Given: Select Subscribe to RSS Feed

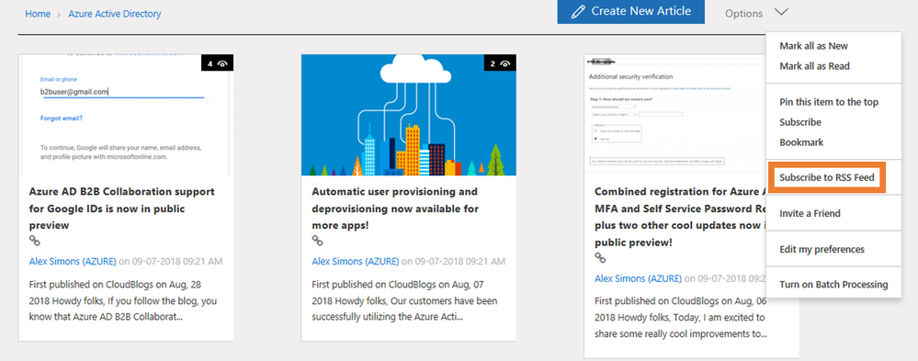Looking at the screenshot, I should tap(827, 177).
